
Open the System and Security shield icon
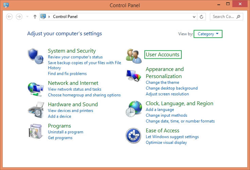pos(36,56)
